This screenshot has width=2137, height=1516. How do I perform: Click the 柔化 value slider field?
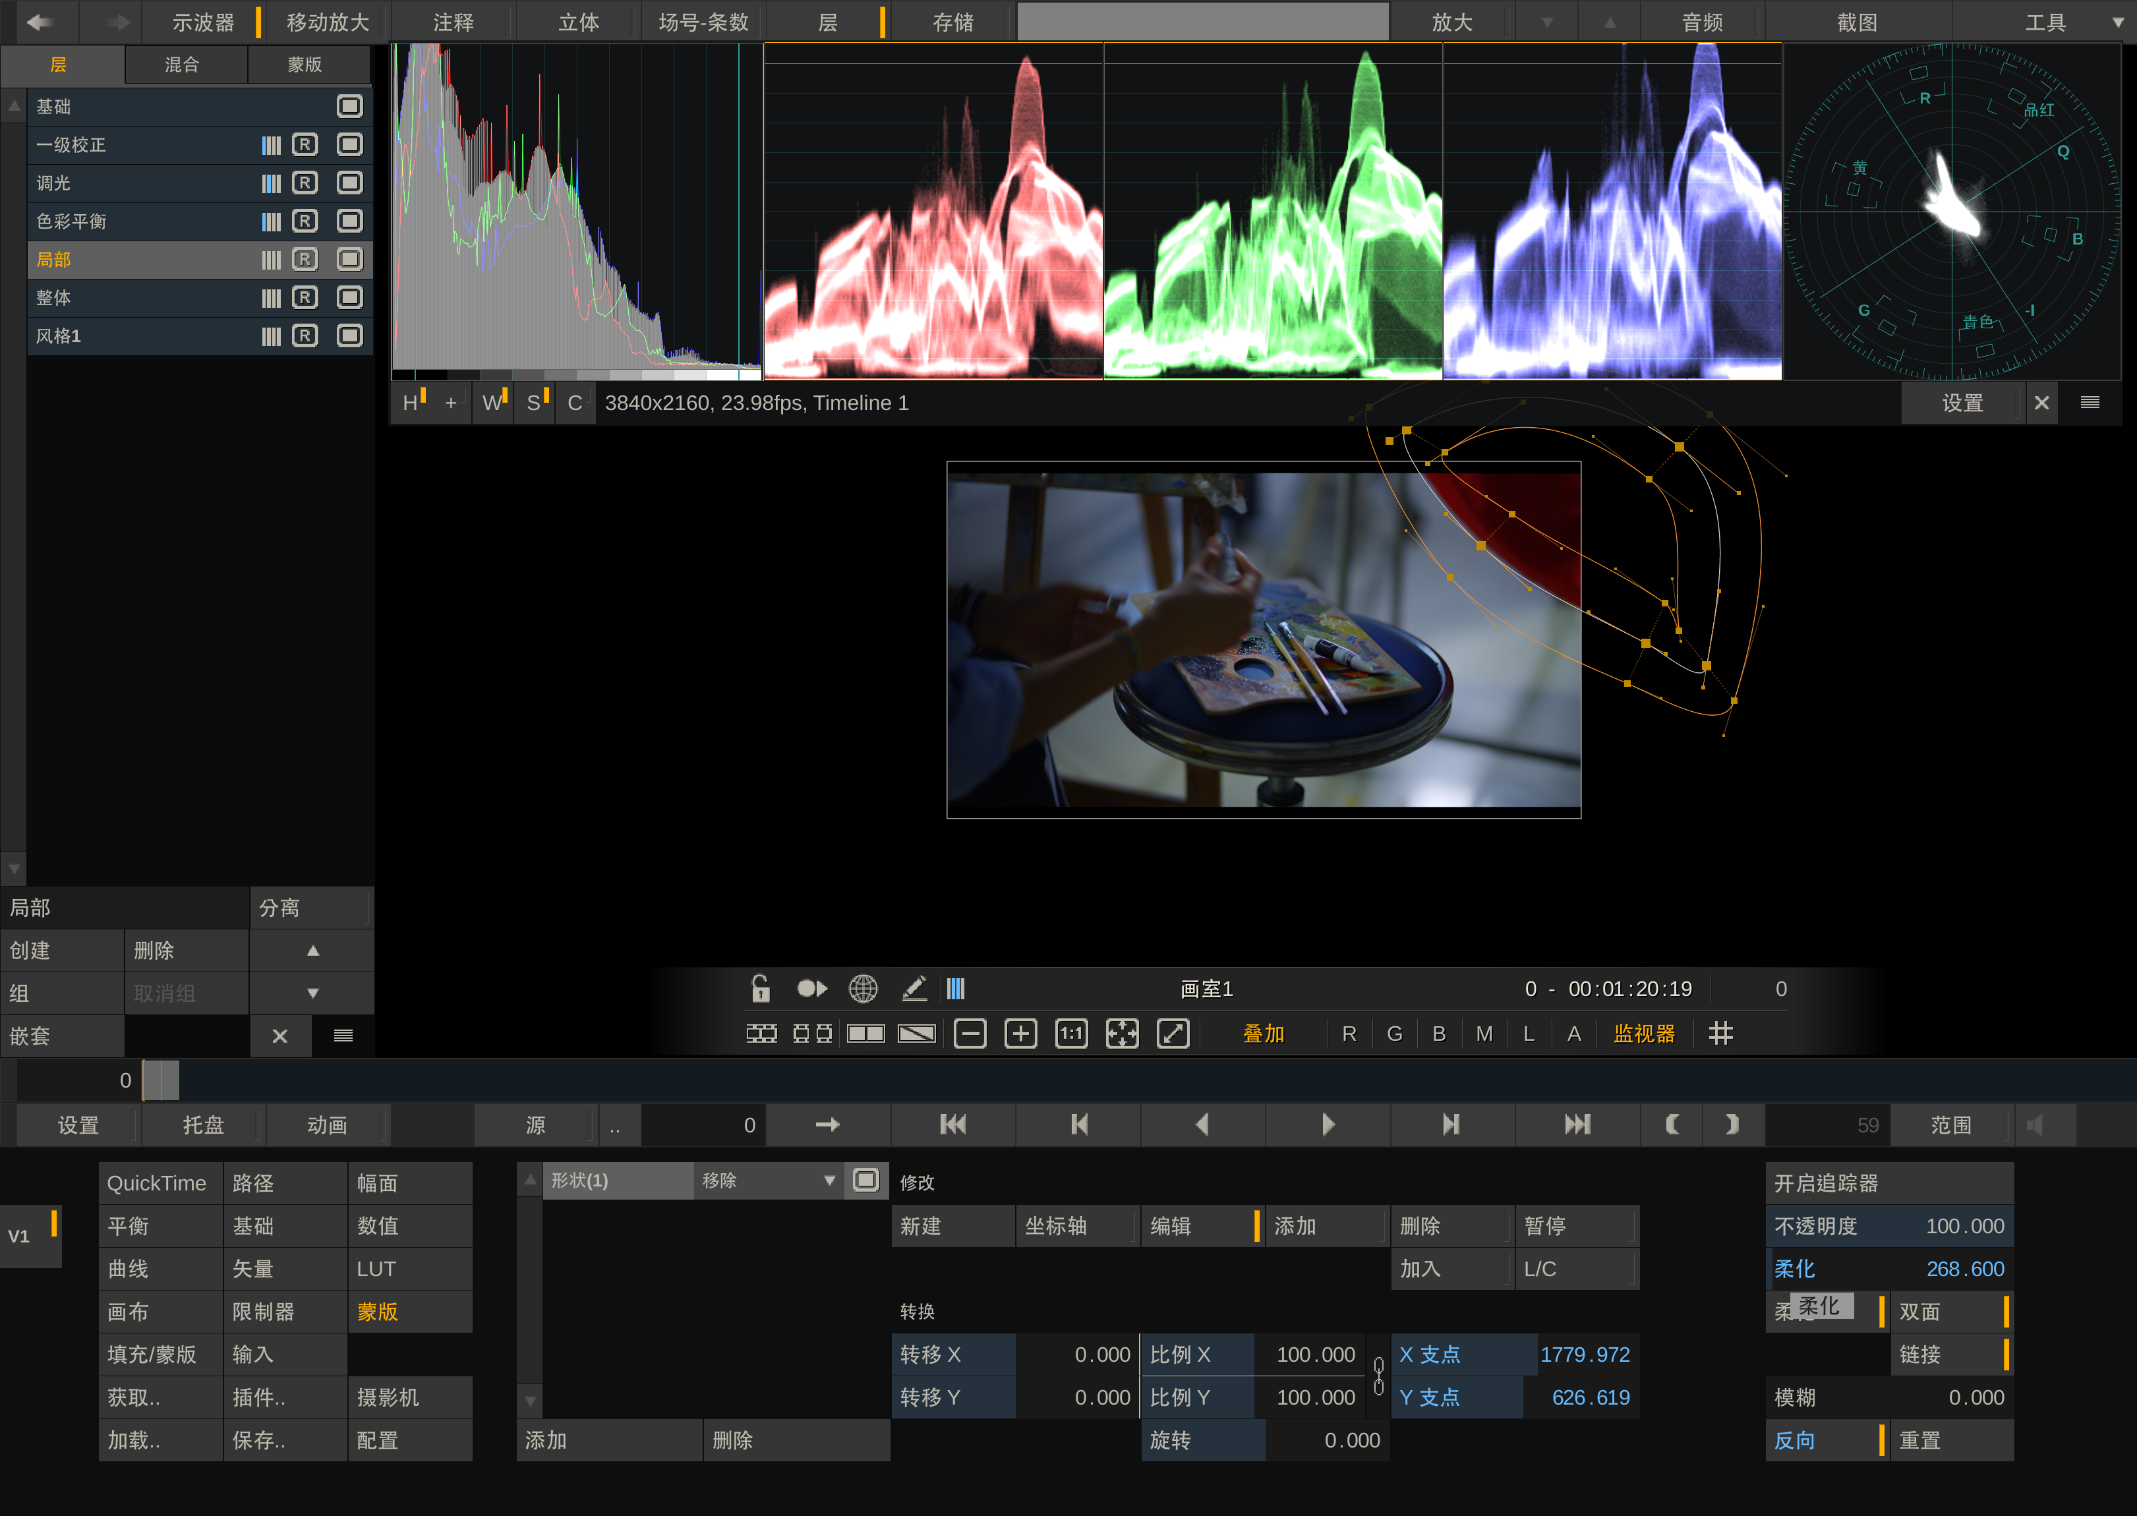pyautogui.click(x=1888, y=1269)
